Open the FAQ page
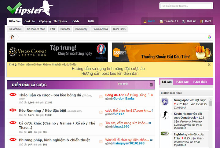220x148 pixels. click(x=53, y=29)
